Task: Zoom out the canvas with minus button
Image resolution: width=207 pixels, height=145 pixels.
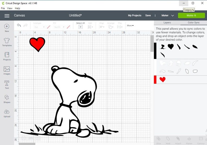Action: pyautogui.click(x=24, y=138)
